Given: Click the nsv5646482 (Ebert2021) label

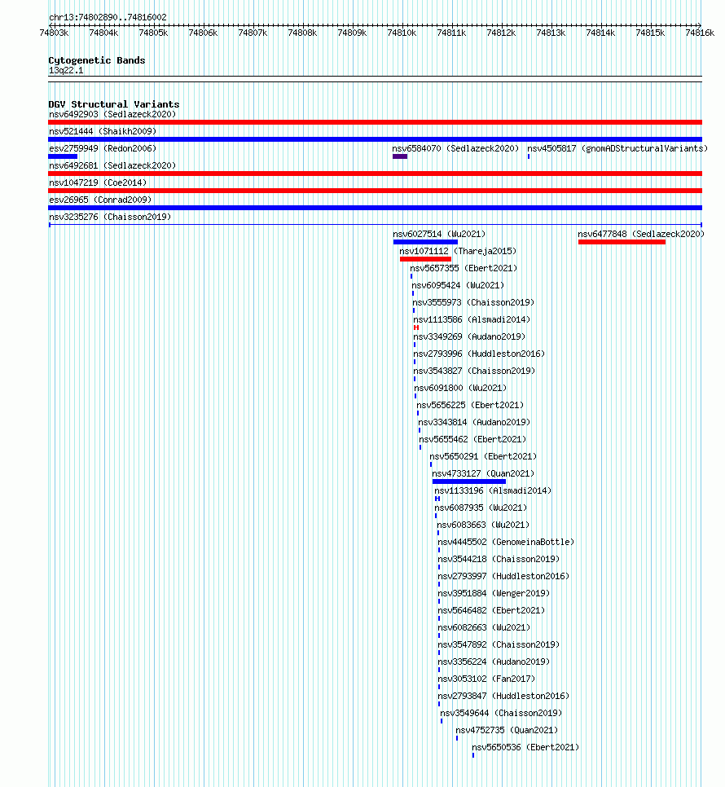Looking at the screenshot, I should pos(491,610).
